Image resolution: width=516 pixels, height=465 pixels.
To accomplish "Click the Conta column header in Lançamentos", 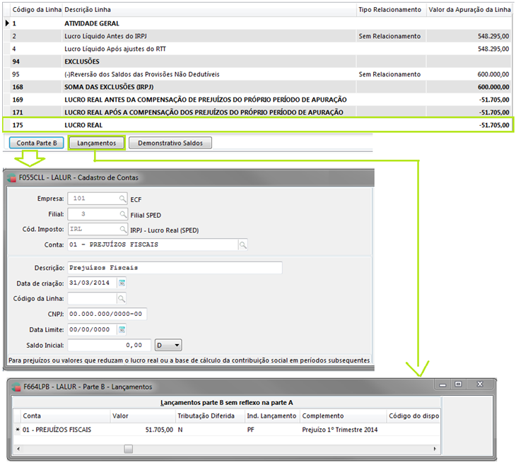I will 65,416.
